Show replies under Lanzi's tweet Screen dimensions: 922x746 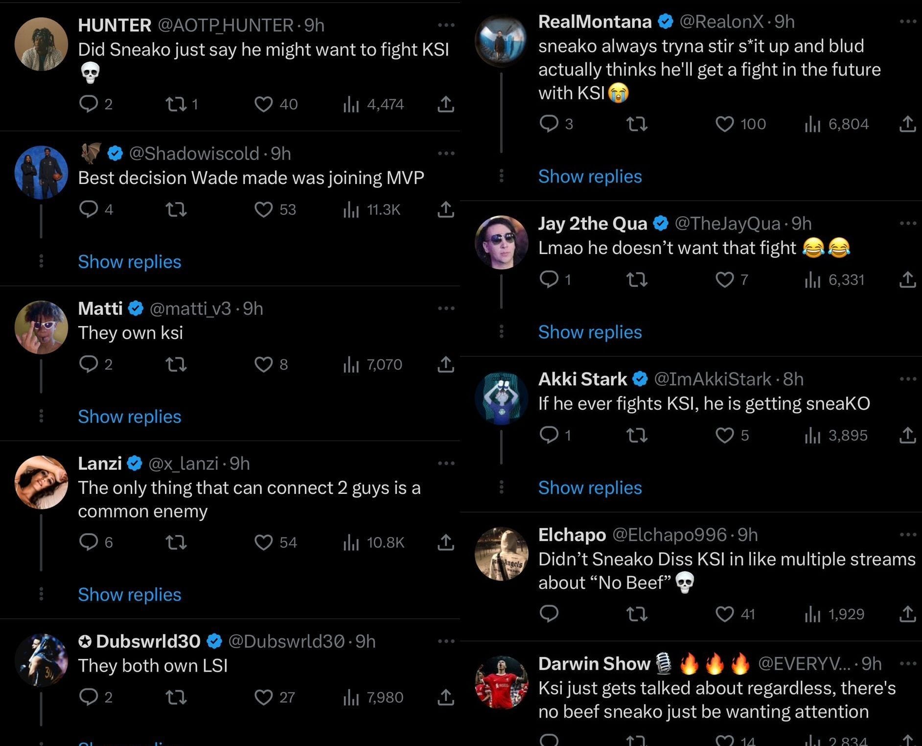tap(129, 595)
